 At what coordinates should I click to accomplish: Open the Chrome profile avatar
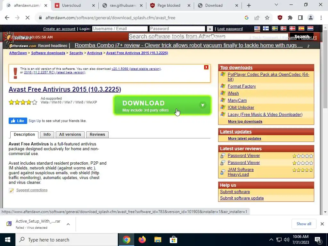311,18
